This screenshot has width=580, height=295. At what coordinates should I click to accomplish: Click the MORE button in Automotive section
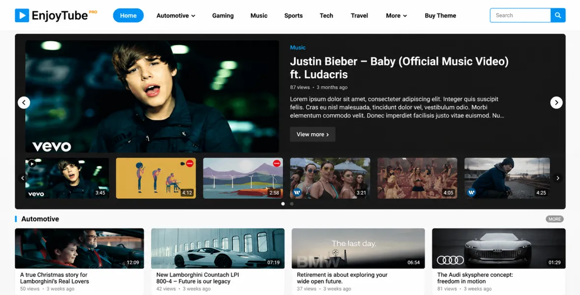pyautogui.click(x=554, y=219)
